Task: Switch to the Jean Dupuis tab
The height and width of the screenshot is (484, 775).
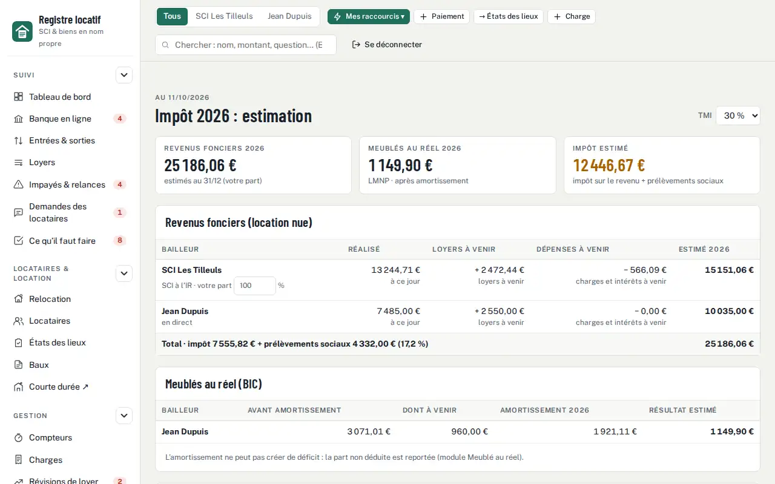Action: pos(289,16)
